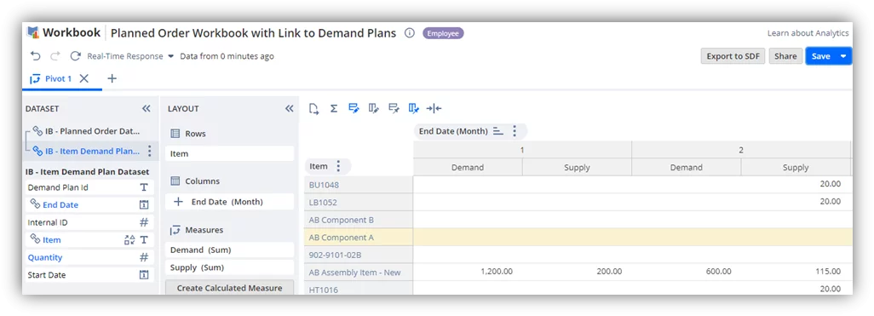The height and width of the screenshot is (316, 874).
Task: Select the AB Component B row
Action: pos(359,220)
